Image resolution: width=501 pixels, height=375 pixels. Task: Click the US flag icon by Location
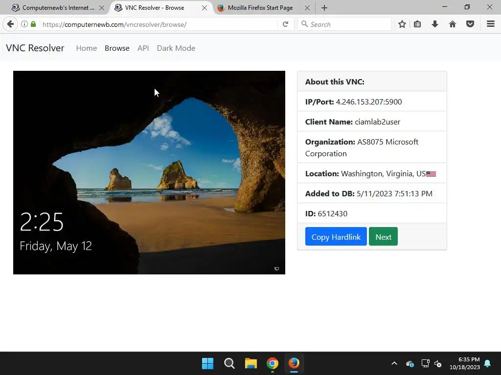pos(431,174)
